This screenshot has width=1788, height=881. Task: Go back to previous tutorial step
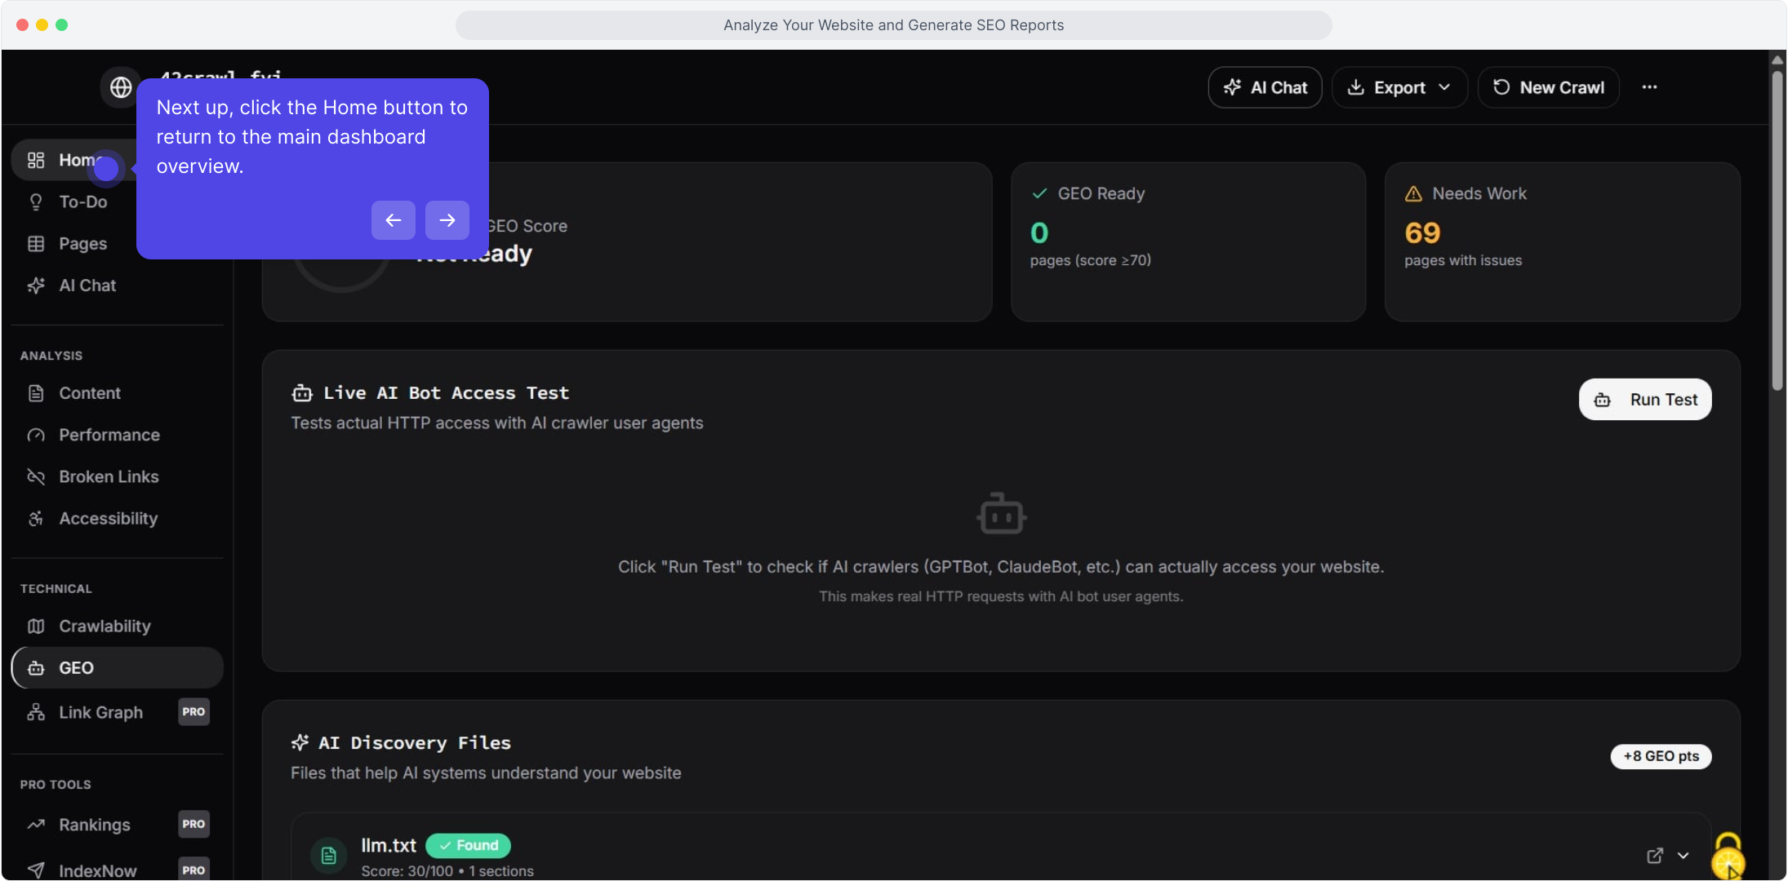[x=393, y=220]
